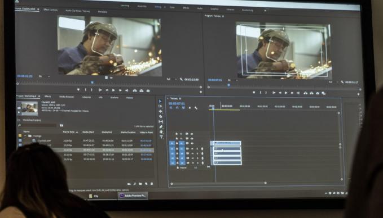
Task: Select the Razor tool in tools panel
Action: (x=161, y=116)
